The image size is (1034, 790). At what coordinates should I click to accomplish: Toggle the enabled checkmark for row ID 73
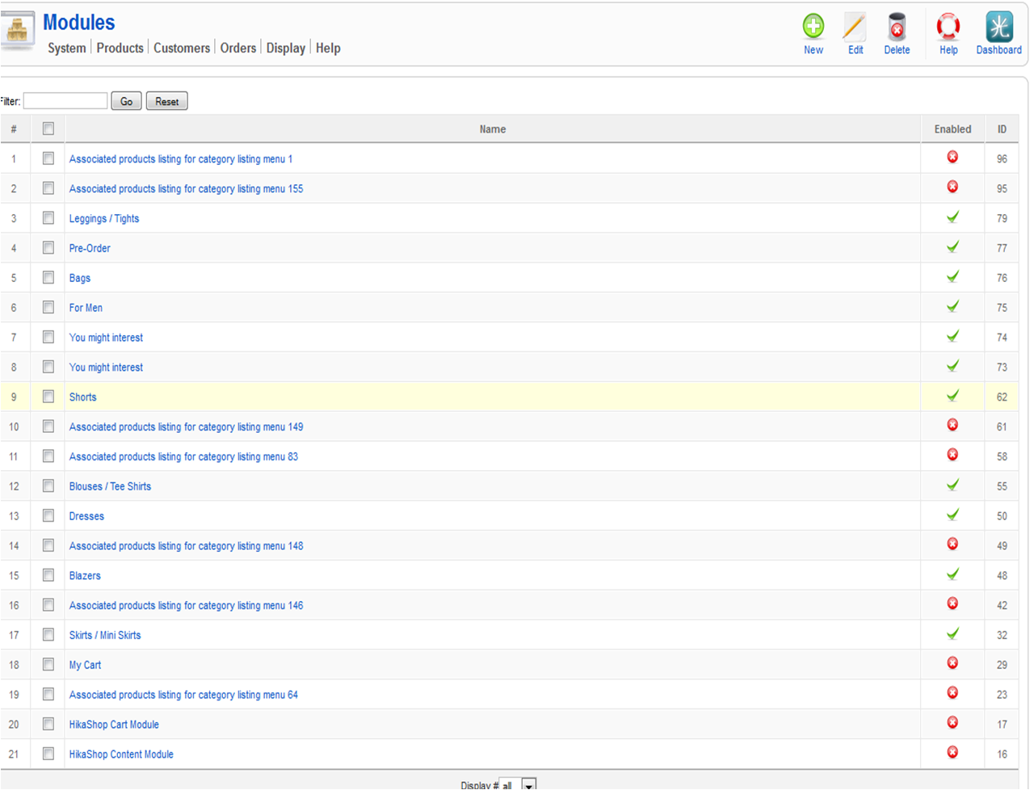tap(952, 366)
